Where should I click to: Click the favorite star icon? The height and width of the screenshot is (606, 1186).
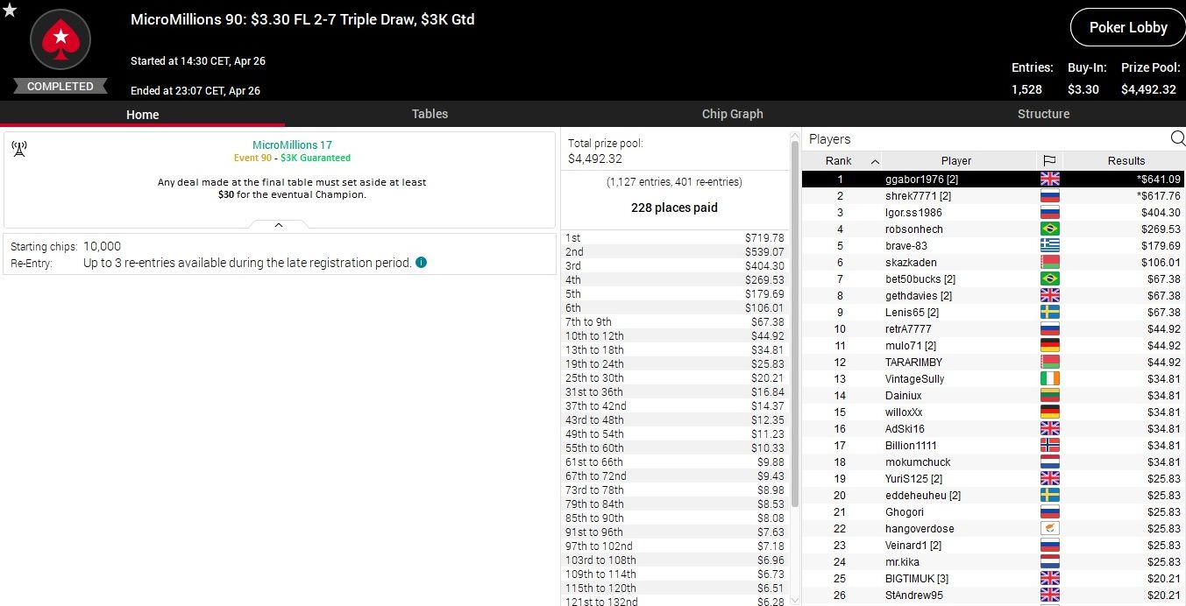coord(10,11)
